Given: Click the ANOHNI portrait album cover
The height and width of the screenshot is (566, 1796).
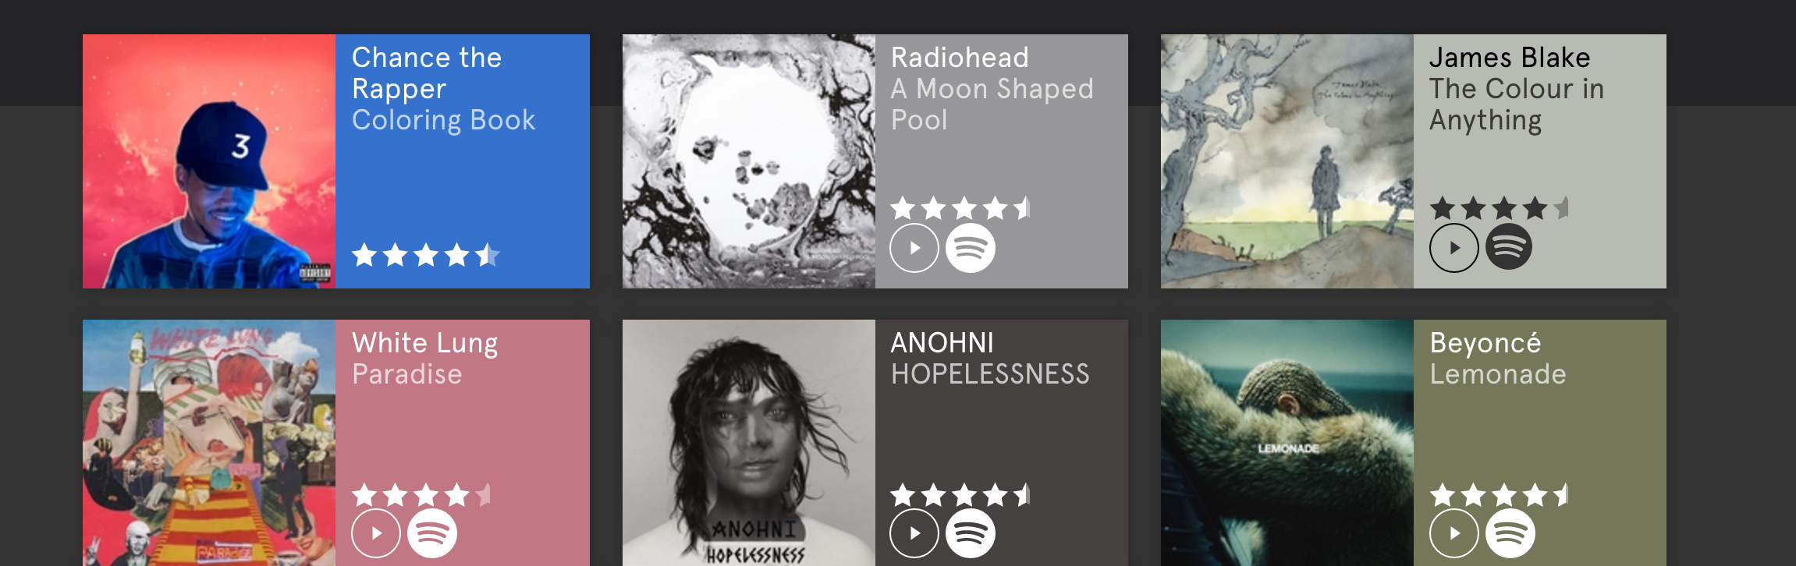Looking at the screenshot, I should (749, 443).
